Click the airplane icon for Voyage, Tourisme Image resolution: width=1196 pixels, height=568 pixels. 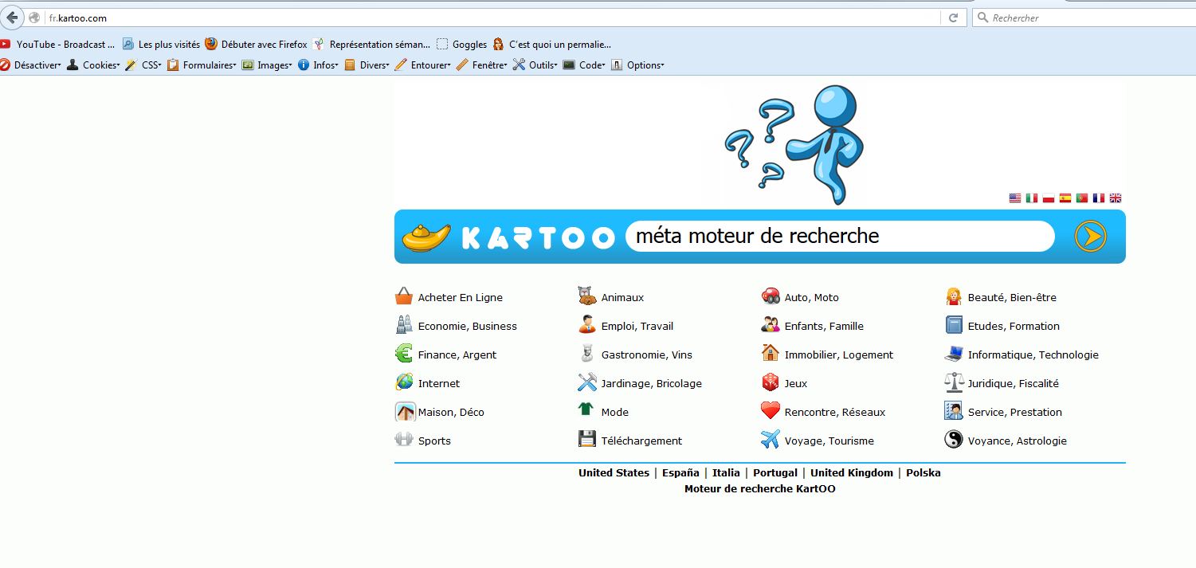tap(770, 440)
